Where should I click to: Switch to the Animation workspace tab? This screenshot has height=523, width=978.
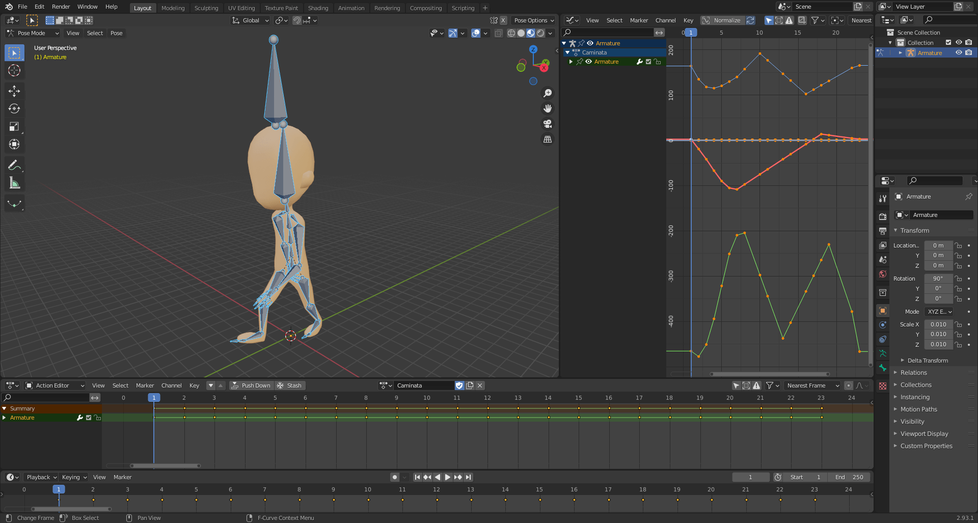click(x=351, y=8)
